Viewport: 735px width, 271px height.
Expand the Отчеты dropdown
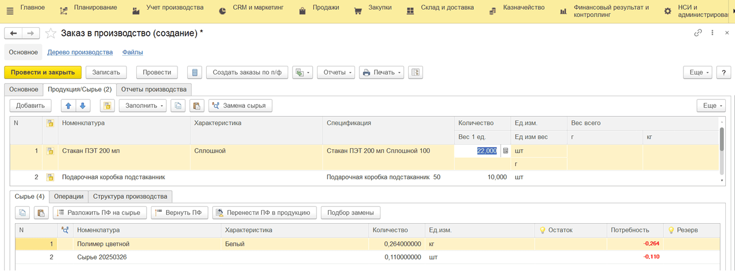335,72
